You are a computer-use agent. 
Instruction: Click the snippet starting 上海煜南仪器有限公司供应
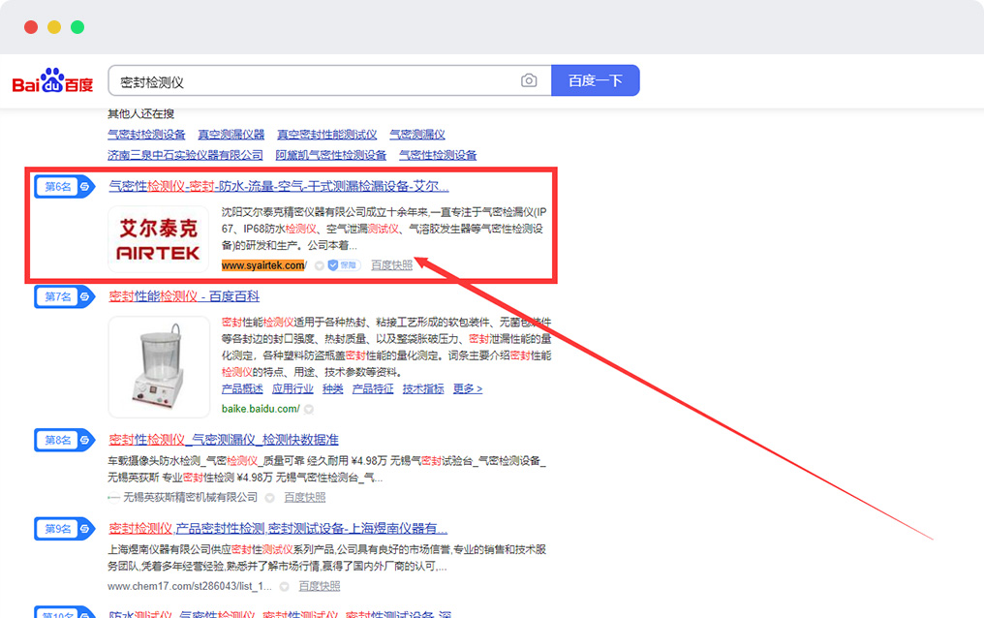click(327, 558)
